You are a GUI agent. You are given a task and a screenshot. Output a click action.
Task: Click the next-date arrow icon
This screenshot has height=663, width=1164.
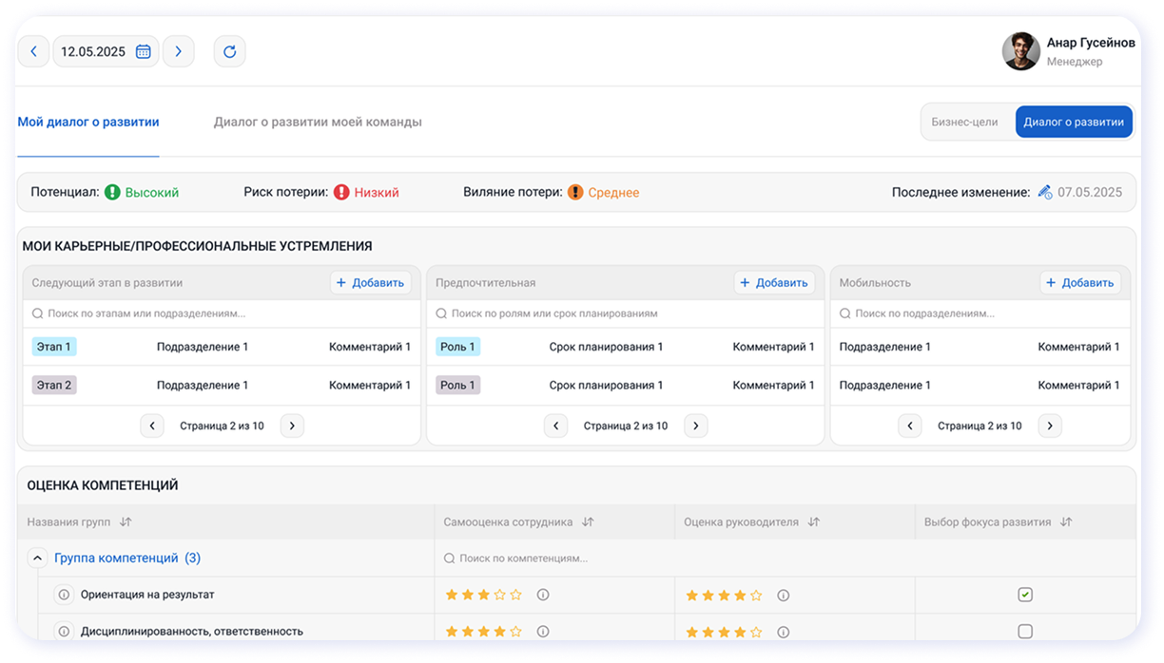(x=179, y=51)
